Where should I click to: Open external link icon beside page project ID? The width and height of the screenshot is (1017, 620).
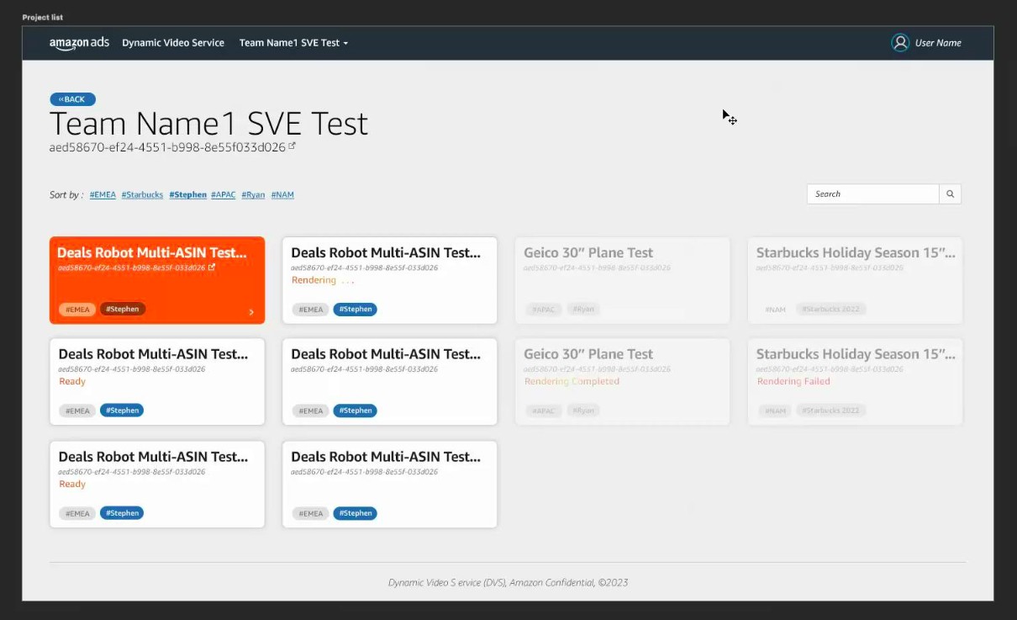(x=292, y=146)
